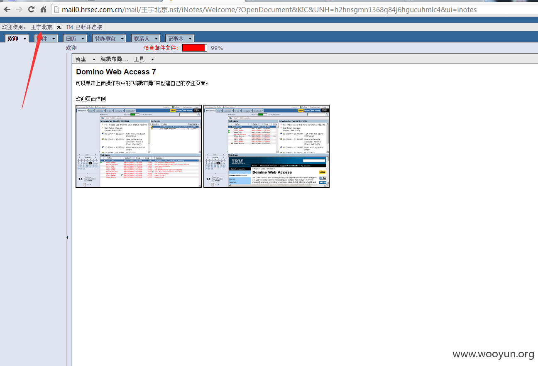Screen dimensions: 538x366
Task: Click the 欢迎页面样例 label
Action: [x=90, y=99]
